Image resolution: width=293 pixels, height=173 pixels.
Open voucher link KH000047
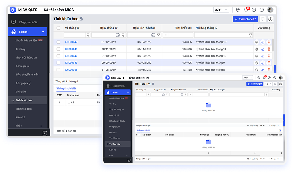coord(71,56)
